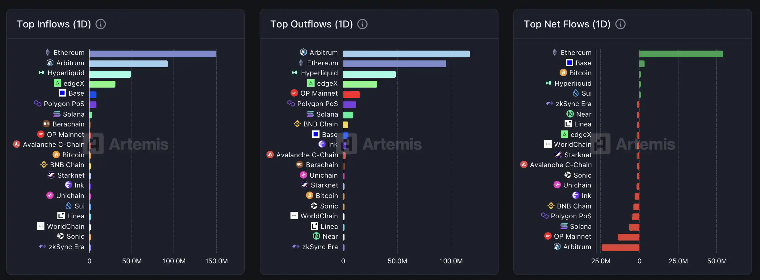This screenshot has height=280, width=760.
Task: Click the OP Mainnet logo in Top Outflows
Action: (294, 93)
